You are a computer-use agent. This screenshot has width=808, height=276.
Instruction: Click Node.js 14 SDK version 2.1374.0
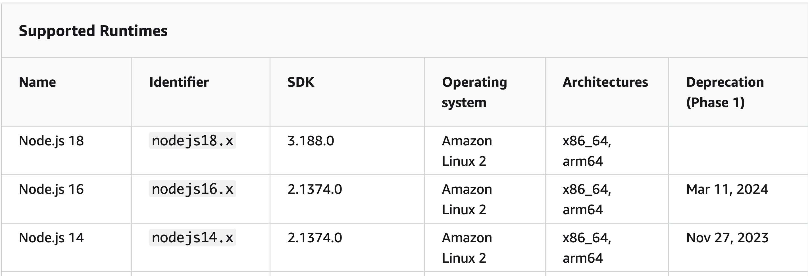click(x=315, y=238)
